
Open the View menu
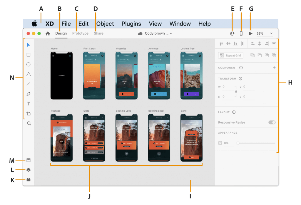[155, 24]
